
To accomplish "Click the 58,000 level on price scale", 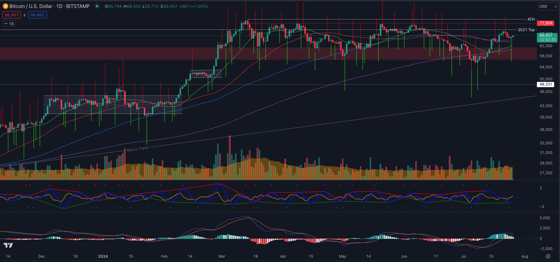I will coord(546,56).
